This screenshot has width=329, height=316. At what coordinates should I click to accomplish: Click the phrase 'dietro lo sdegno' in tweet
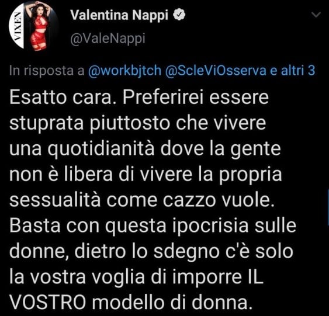coord(146,252)
